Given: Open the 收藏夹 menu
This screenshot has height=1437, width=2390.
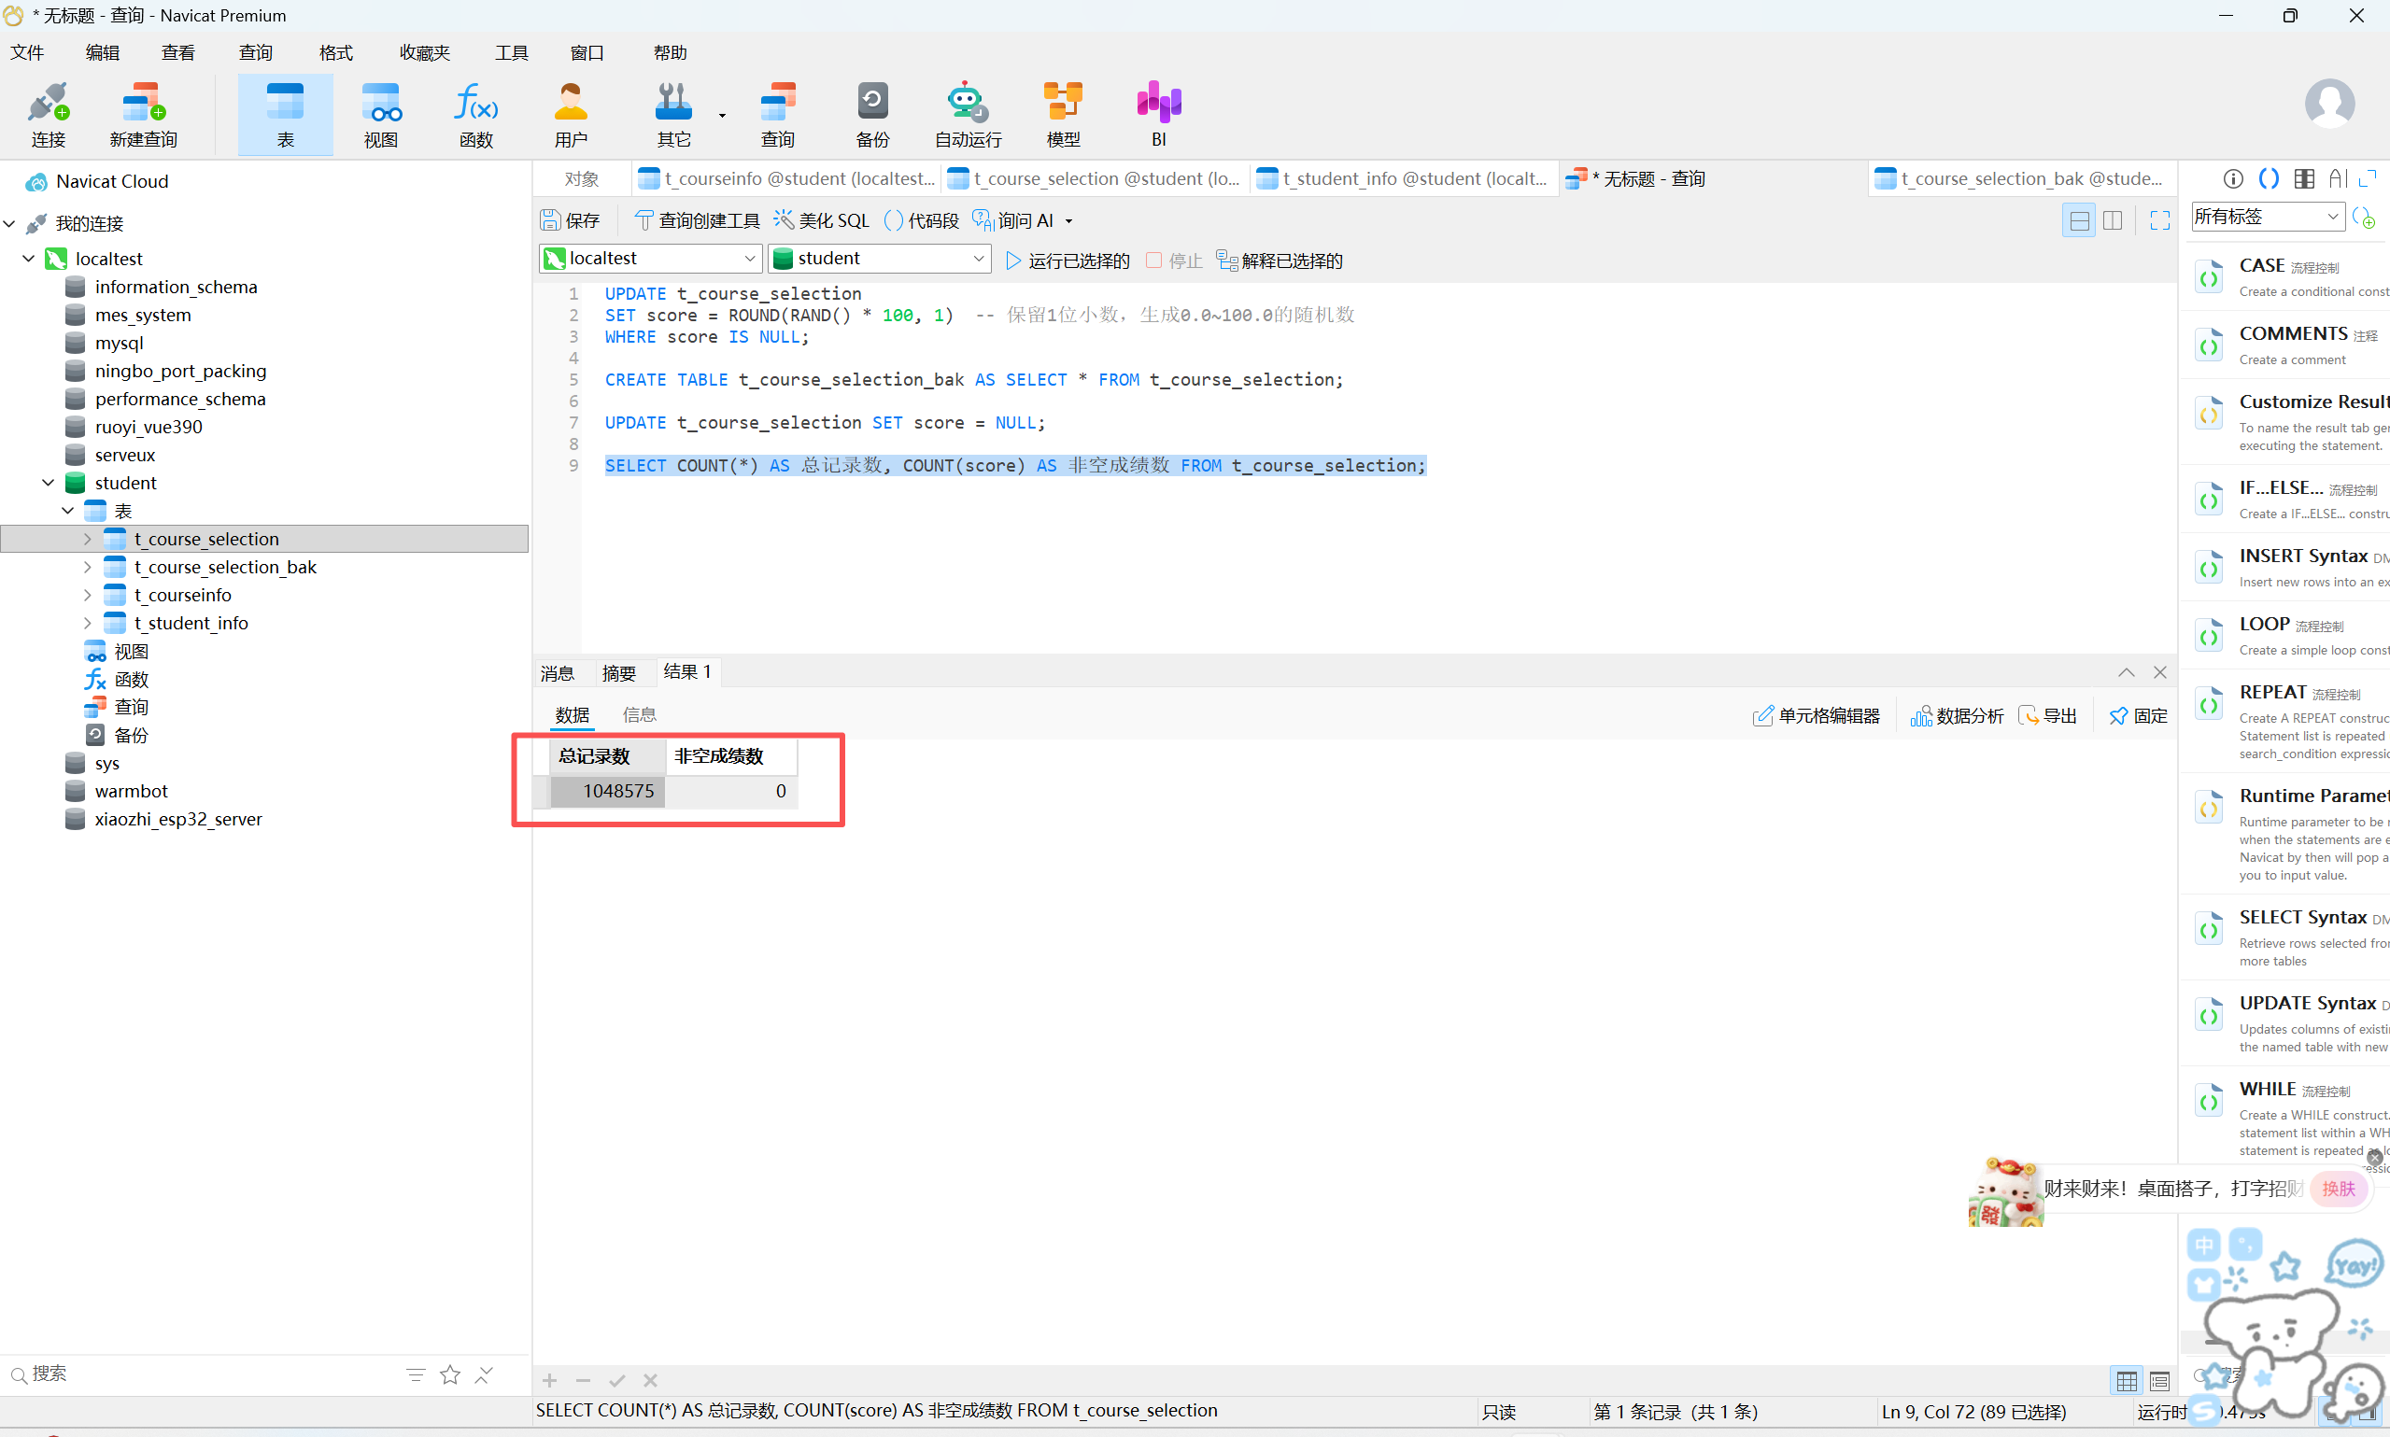Looking at the screenshot, I should [x=424, y=52].
